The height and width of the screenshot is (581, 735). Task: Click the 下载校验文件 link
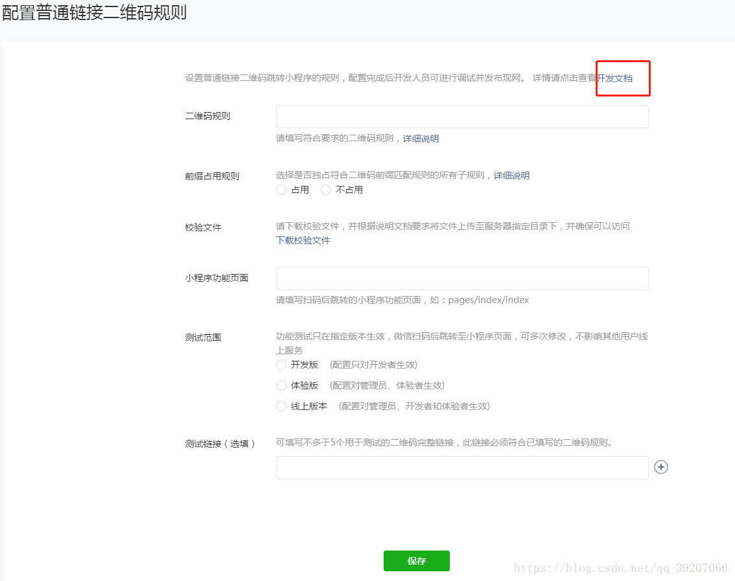click(303, 240)
